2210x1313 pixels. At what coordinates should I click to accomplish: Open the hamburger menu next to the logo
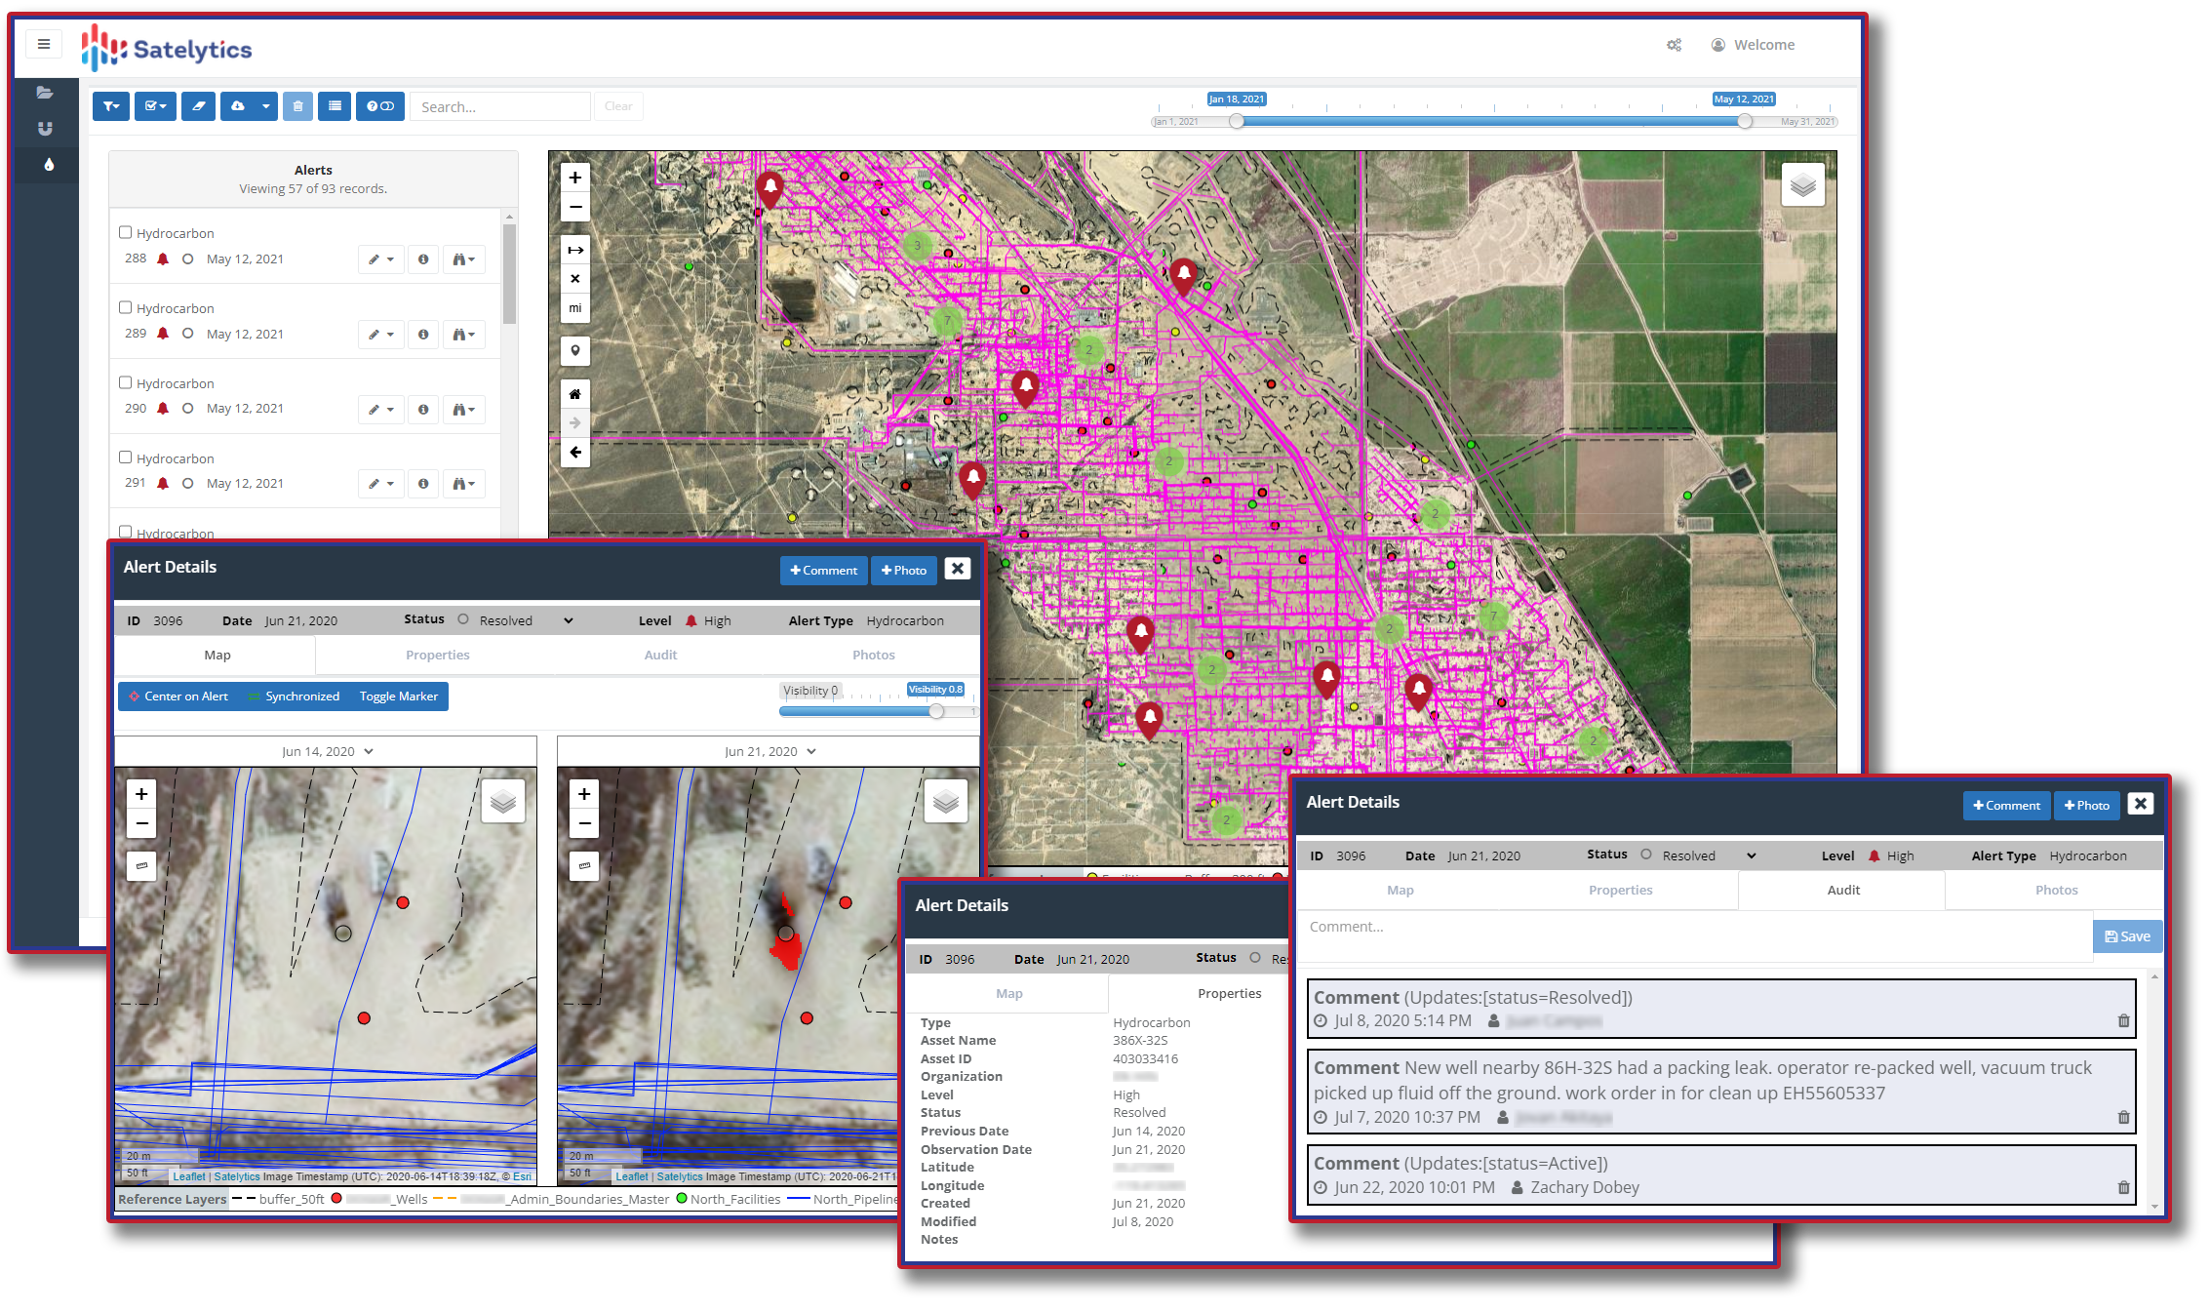[44, 44]
